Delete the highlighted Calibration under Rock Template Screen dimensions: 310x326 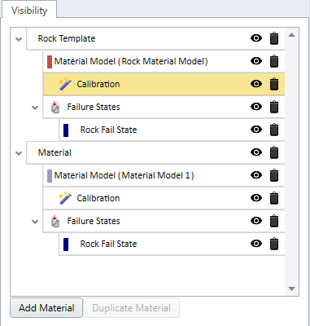(274, 84)
